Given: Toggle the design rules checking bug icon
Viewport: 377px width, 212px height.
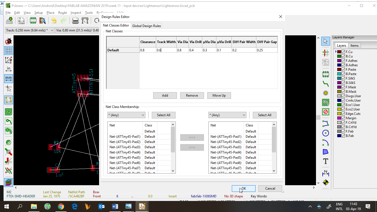Looking at the screenshot, I should (x=9, y=41).
